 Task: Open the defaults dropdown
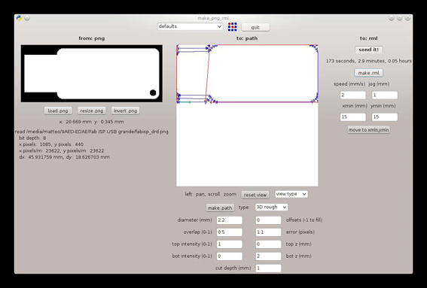[x=190, y=26]
